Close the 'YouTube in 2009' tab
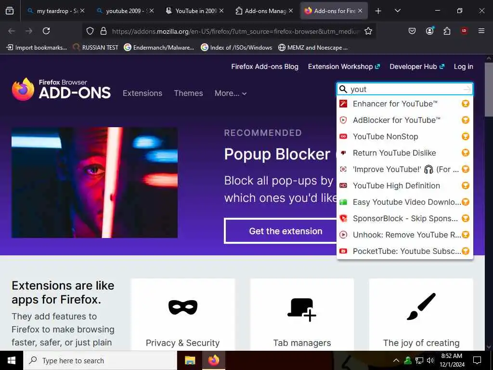 point(221,11)
